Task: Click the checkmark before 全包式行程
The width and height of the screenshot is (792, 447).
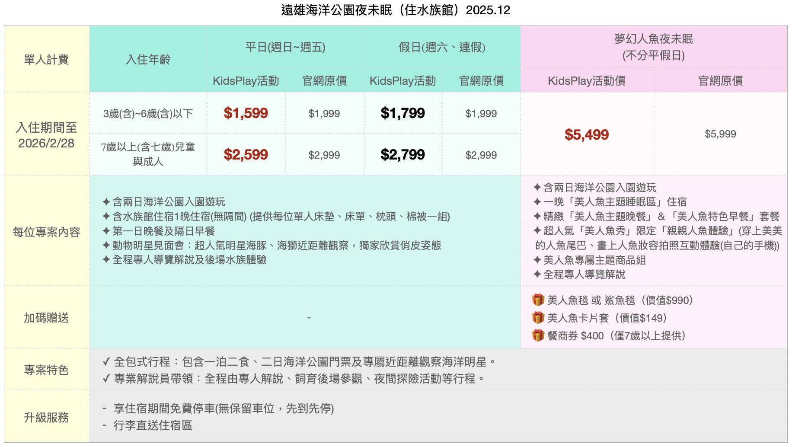Action: coord(106,362)
